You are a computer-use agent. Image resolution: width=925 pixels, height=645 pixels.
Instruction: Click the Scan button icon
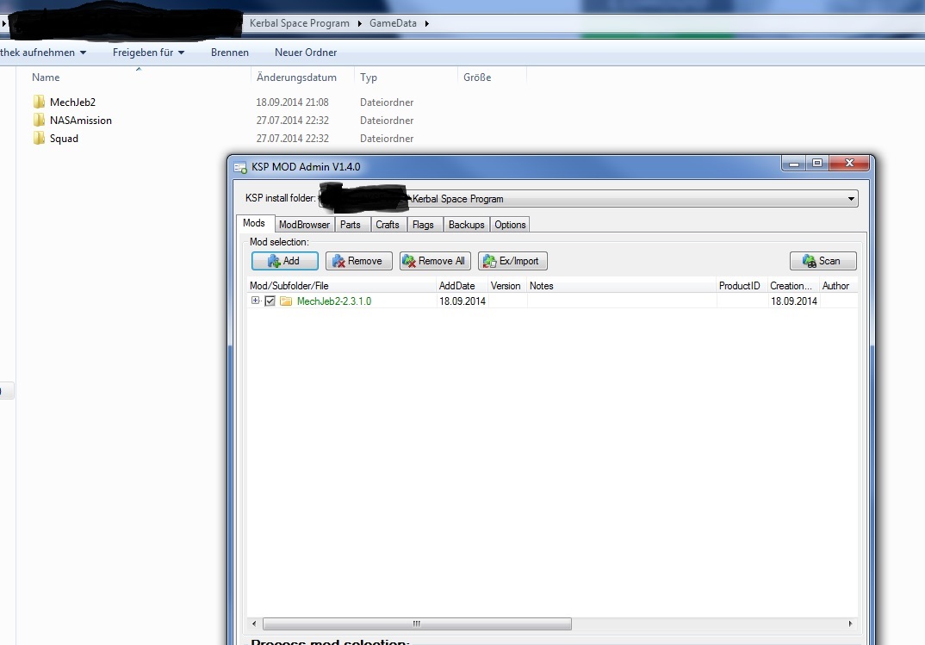[x=809, y=261]
